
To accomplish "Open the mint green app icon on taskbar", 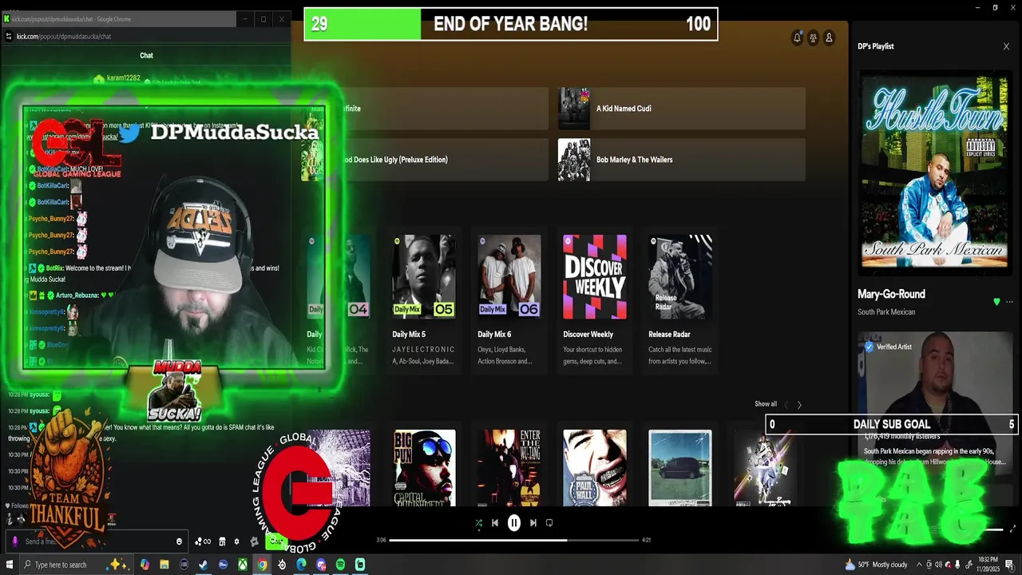I will (360, 565).
